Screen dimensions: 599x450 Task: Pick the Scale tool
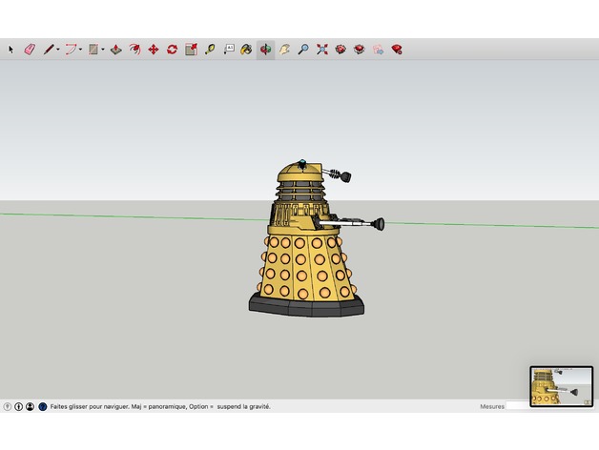(191, 49)
